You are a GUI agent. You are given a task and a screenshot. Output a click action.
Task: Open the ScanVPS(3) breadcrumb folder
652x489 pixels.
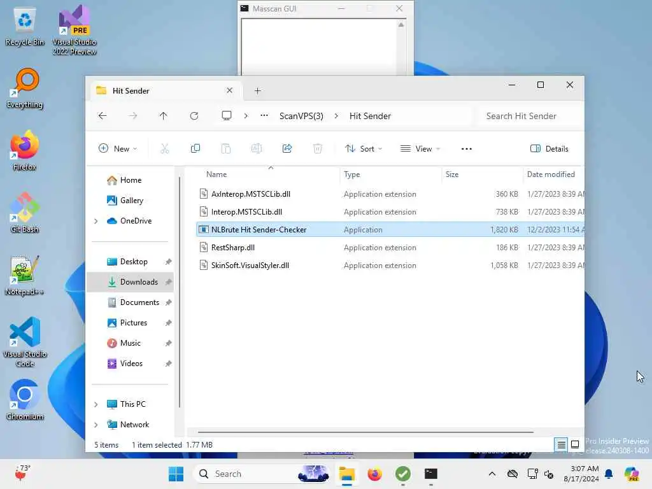point(301,116)
